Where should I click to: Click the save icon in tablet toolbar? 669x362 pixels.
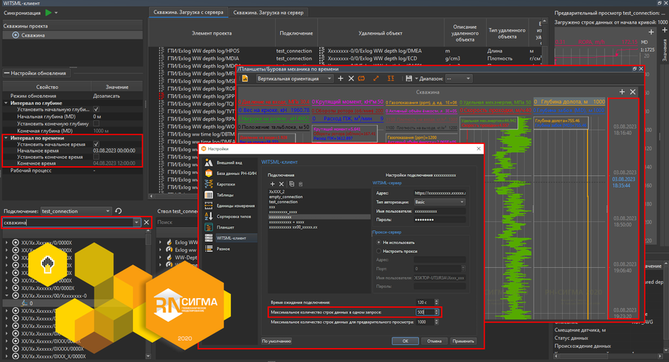tap(408, 79)
